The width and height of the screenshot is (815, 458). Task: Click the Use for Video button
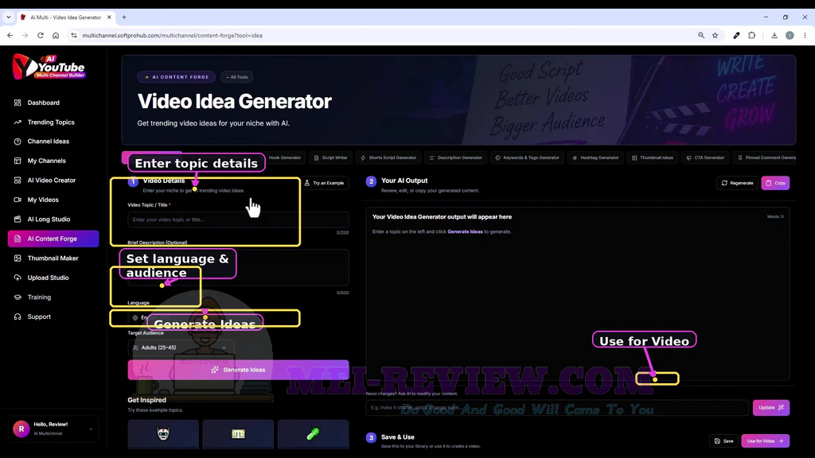click(x=765, y=441)
